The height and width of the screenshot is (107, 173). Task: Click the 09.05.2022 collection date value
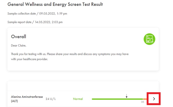(x=47, y=14)
